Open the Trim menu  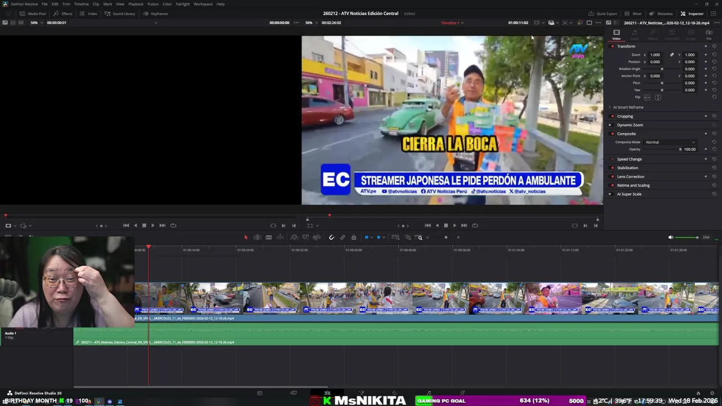point(66,4)
